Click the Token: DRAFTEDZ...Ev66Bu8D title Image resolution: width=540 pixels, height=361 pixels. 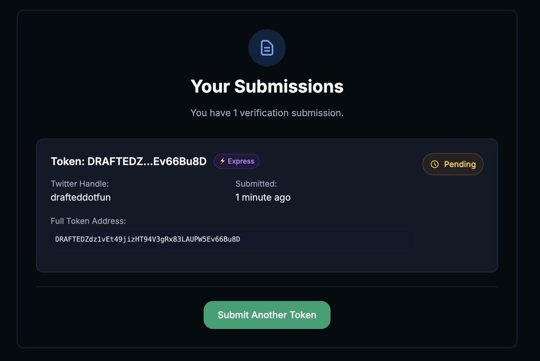(x=128, y=161)
